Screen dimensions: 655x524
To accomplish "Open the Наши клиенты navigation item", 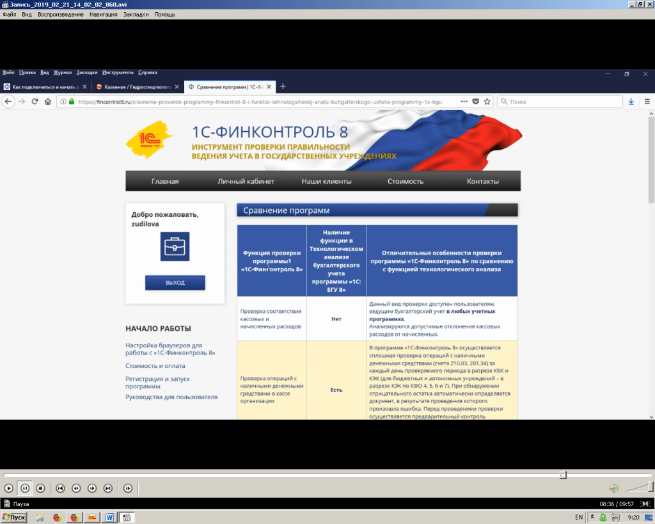I will [327, 181].
